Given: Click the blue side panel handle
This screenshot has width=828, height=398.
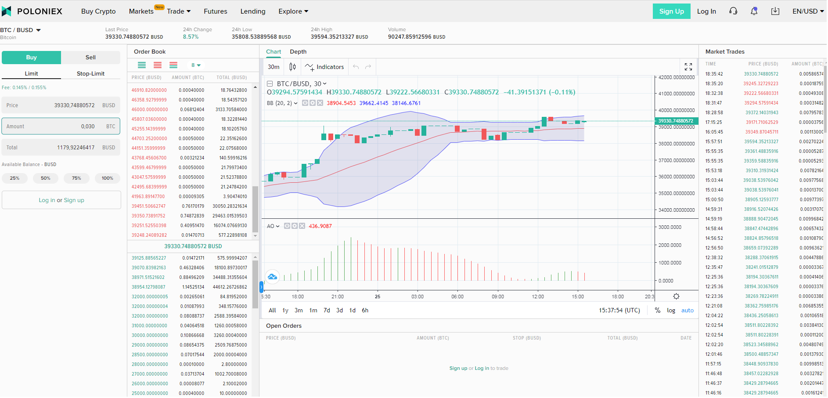Looking at the screenshot, I should tap(262, 287).
